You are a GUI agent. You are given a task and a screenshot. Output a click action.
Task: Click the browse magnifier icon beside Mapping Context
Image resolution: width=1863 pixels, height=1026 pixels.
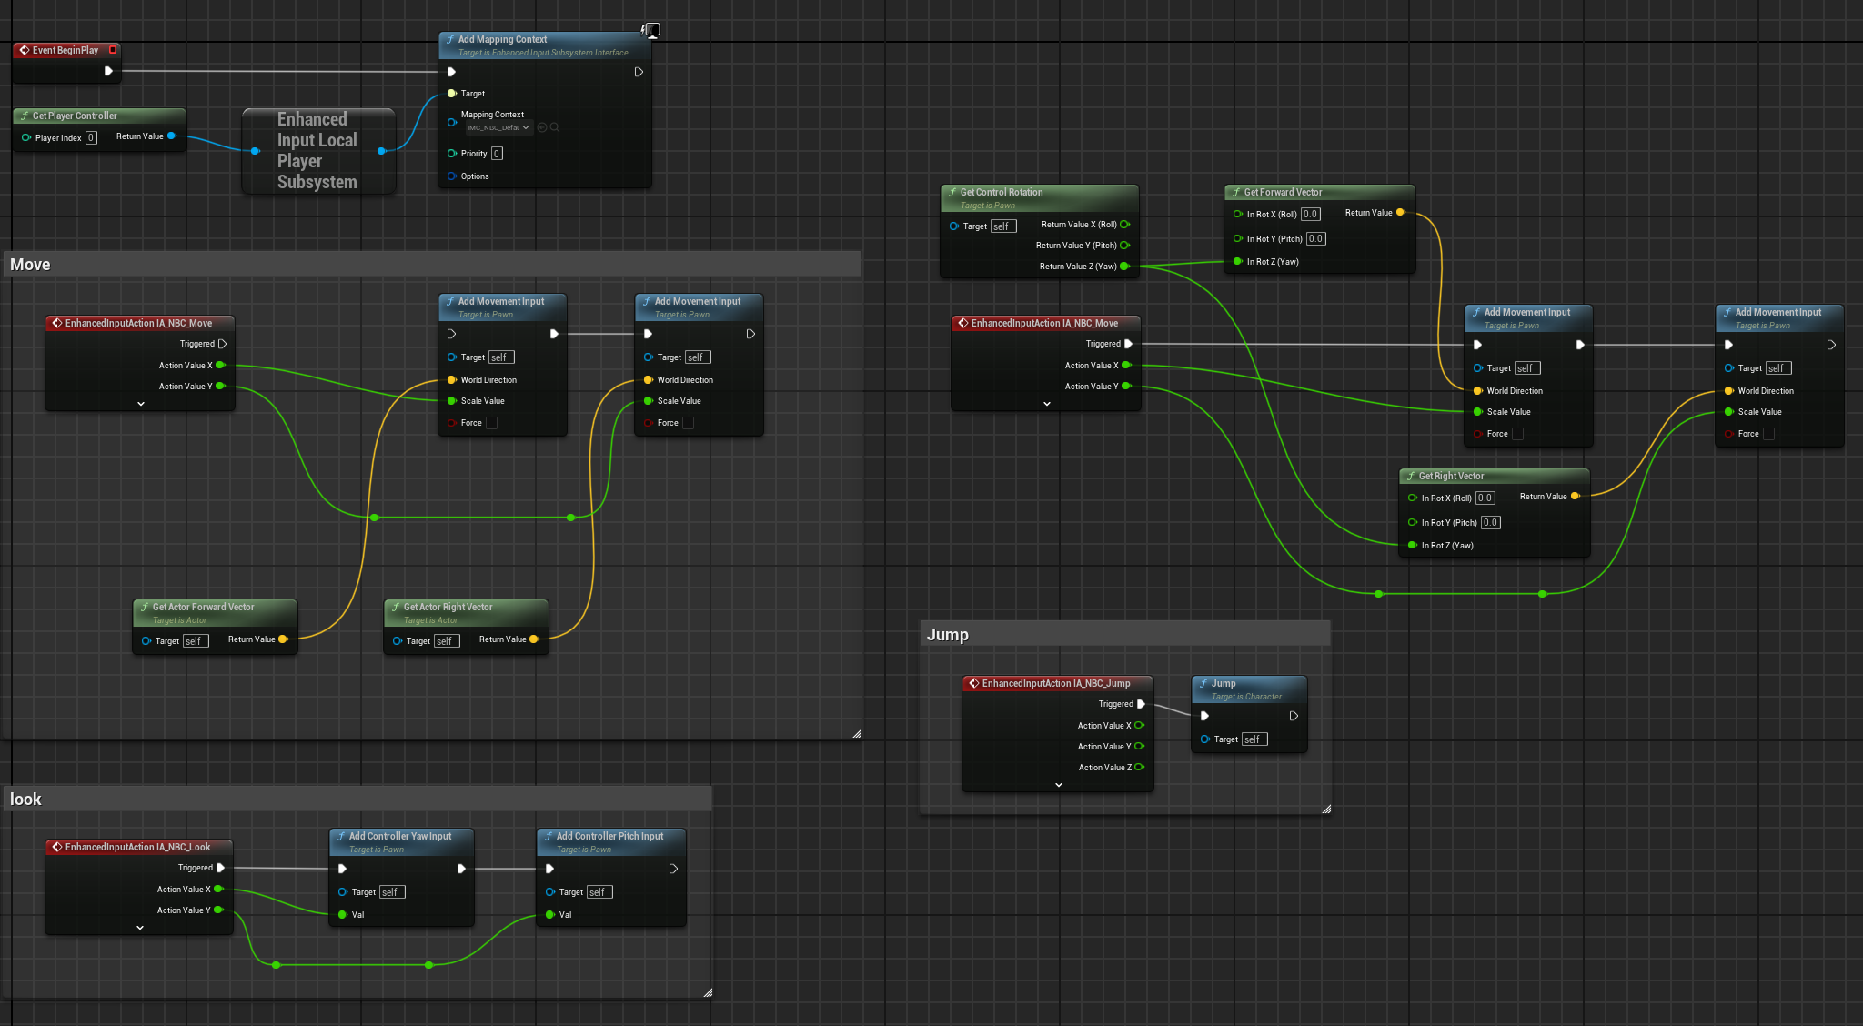(555, 127)
